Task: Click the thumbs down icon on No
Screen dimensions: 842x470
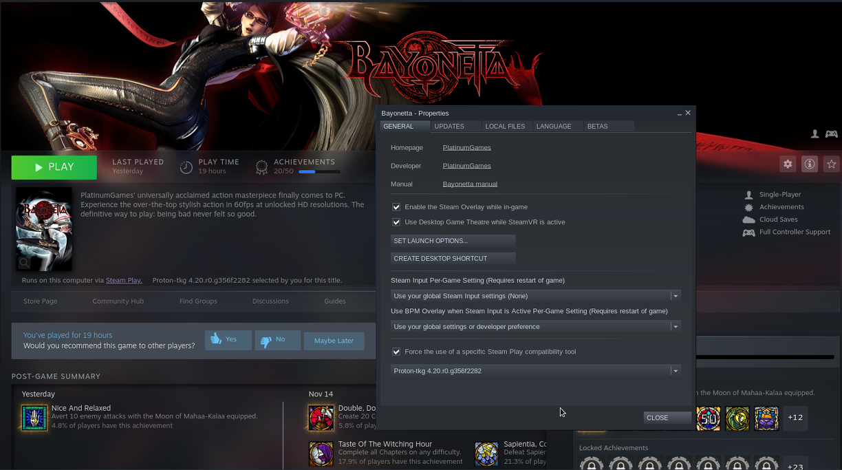Action: tap(266, 341)
